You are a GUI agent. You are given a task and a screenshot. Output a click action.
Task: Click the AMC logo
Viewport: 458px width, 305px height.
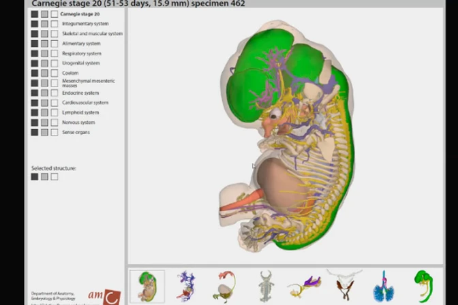click(x=105, y=295)
